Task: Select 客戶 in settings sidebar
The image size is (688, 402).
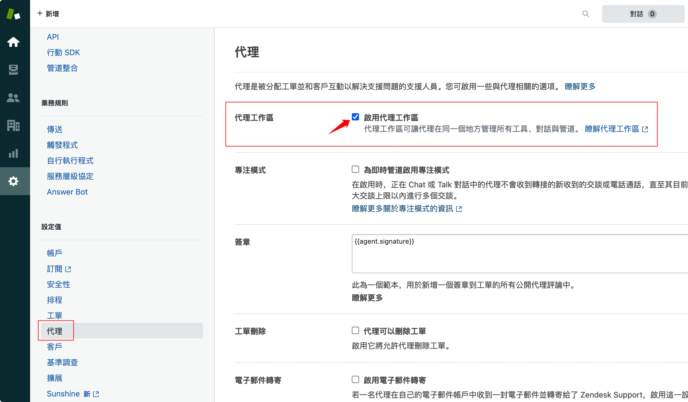Action: [54, 347]
